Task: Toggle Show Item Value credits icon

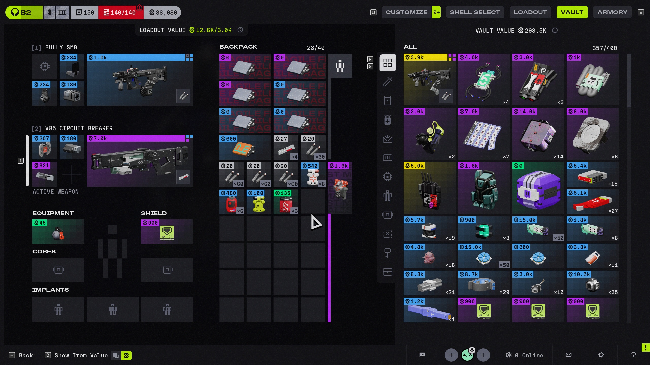Action: pos(126,355)
